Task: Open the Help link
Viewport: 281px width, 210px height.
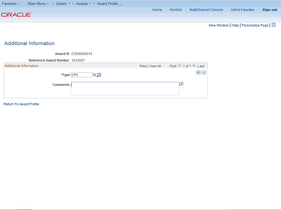Action: click(x=235, y=25)
